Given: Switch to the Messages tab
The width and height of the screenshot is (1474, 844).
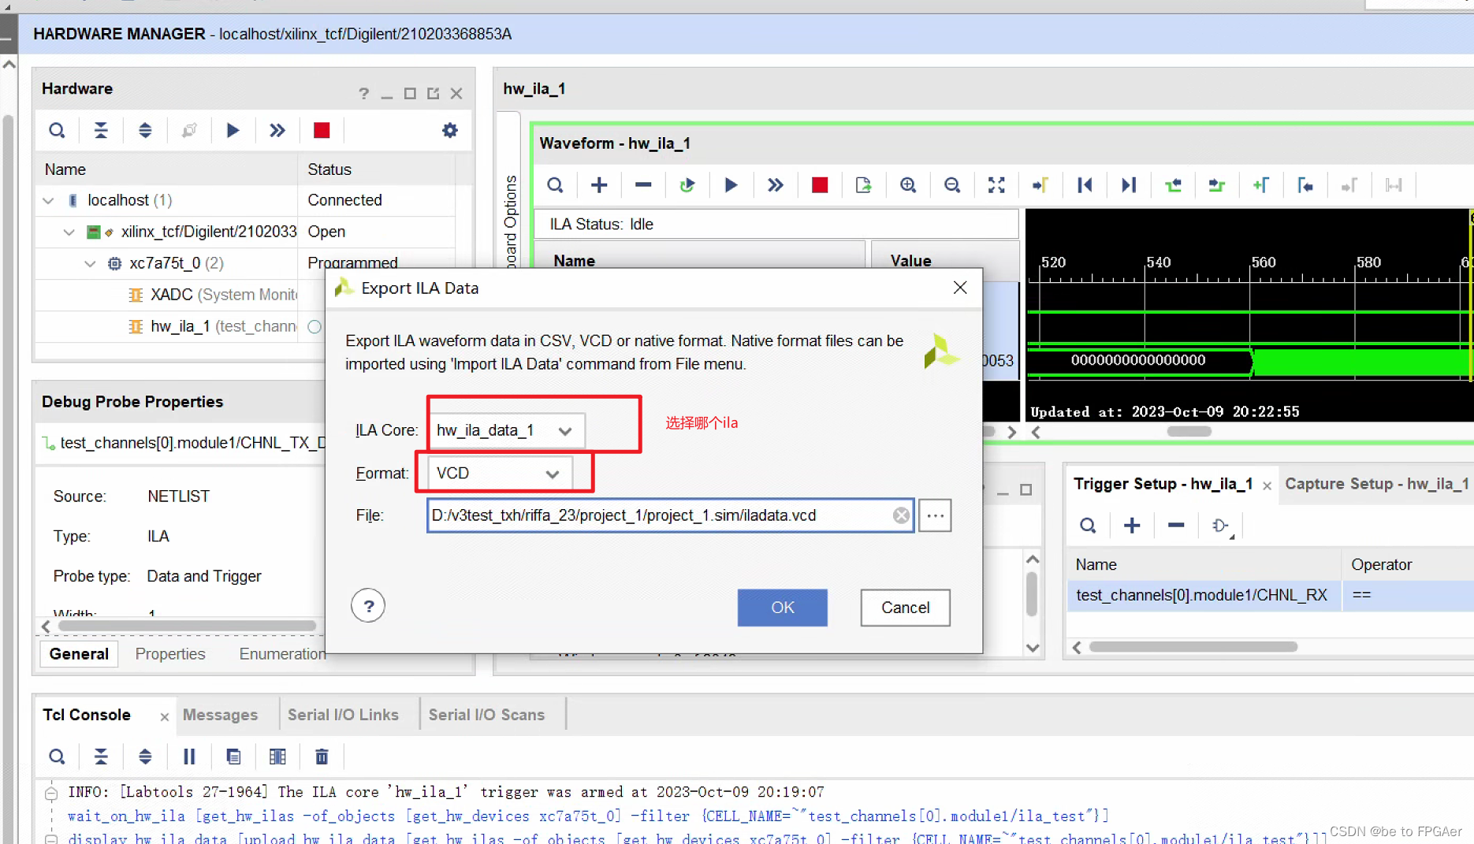Looking at the screenshot, I should pos(220,714).
